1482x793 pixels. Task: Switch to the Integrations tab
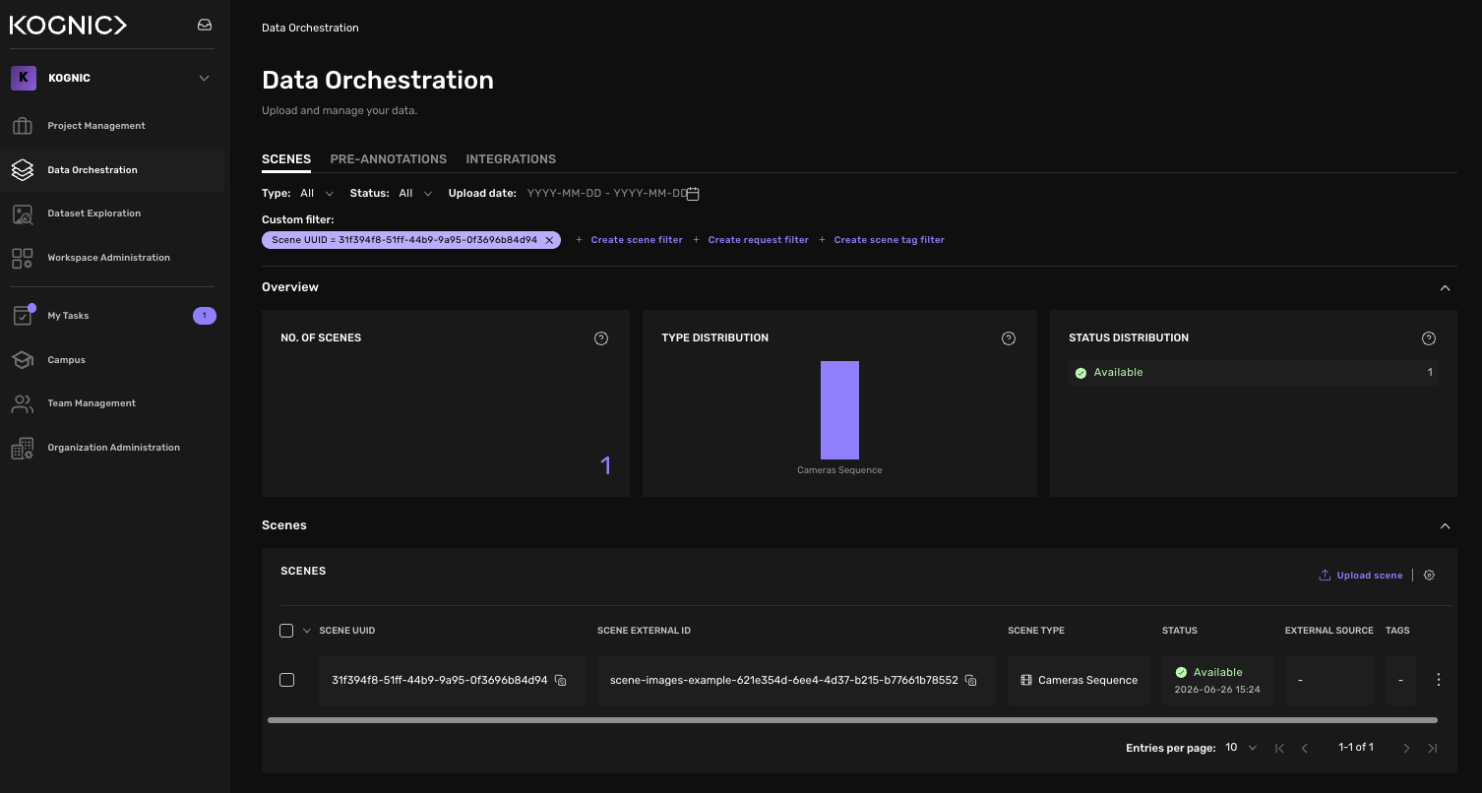[x=511, y=159]
